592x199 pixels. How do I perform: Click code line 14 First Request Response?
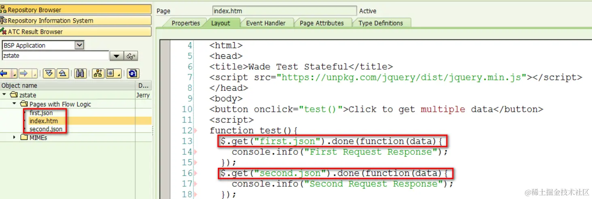pos(340,152)
